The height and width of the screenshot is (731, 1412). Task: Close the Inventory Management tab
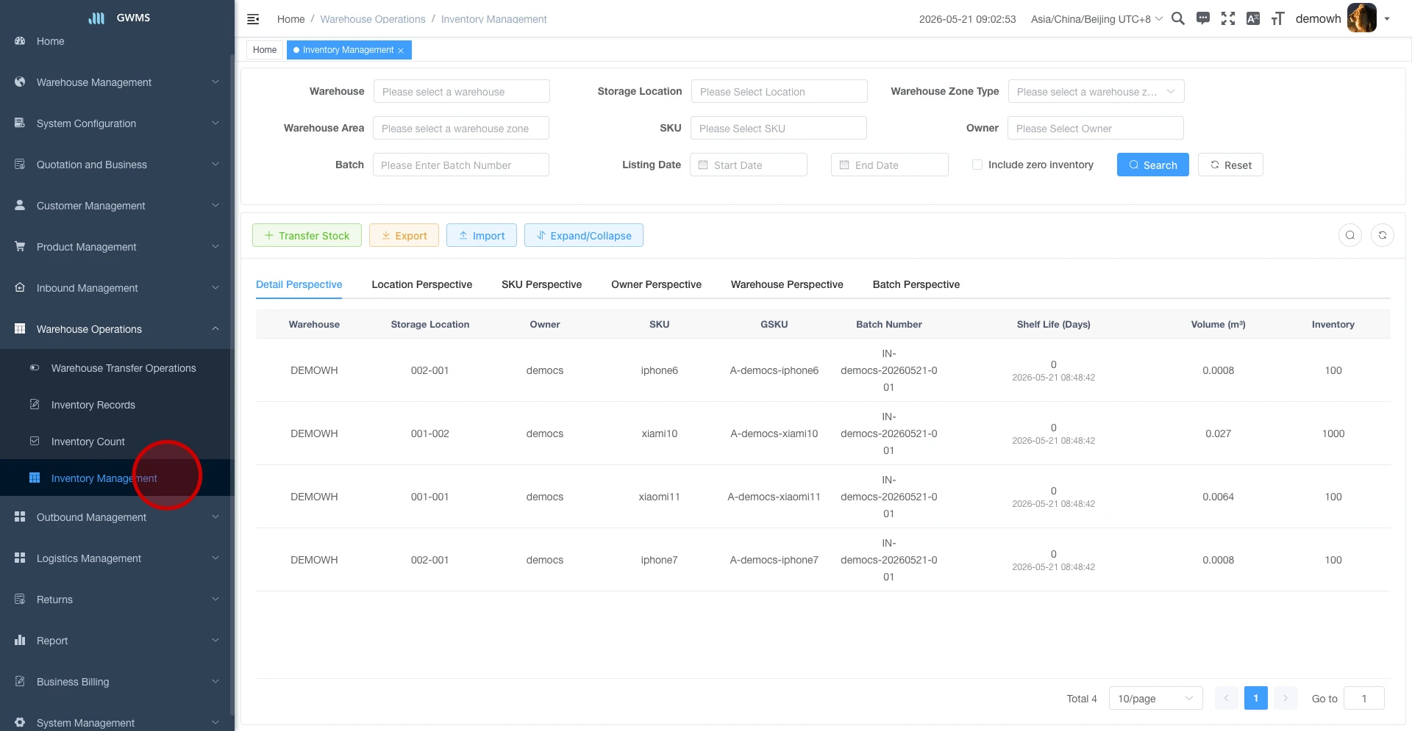pos(401,51)
